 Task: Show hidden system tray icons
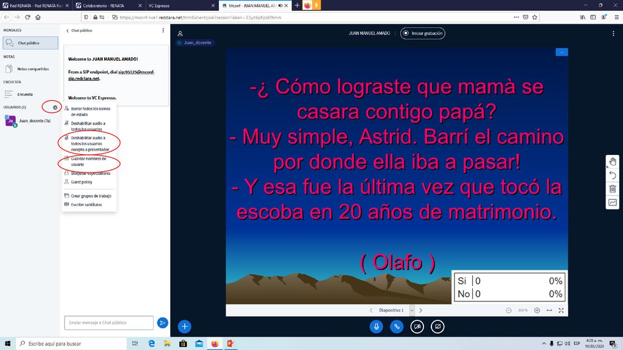[543, 344]
